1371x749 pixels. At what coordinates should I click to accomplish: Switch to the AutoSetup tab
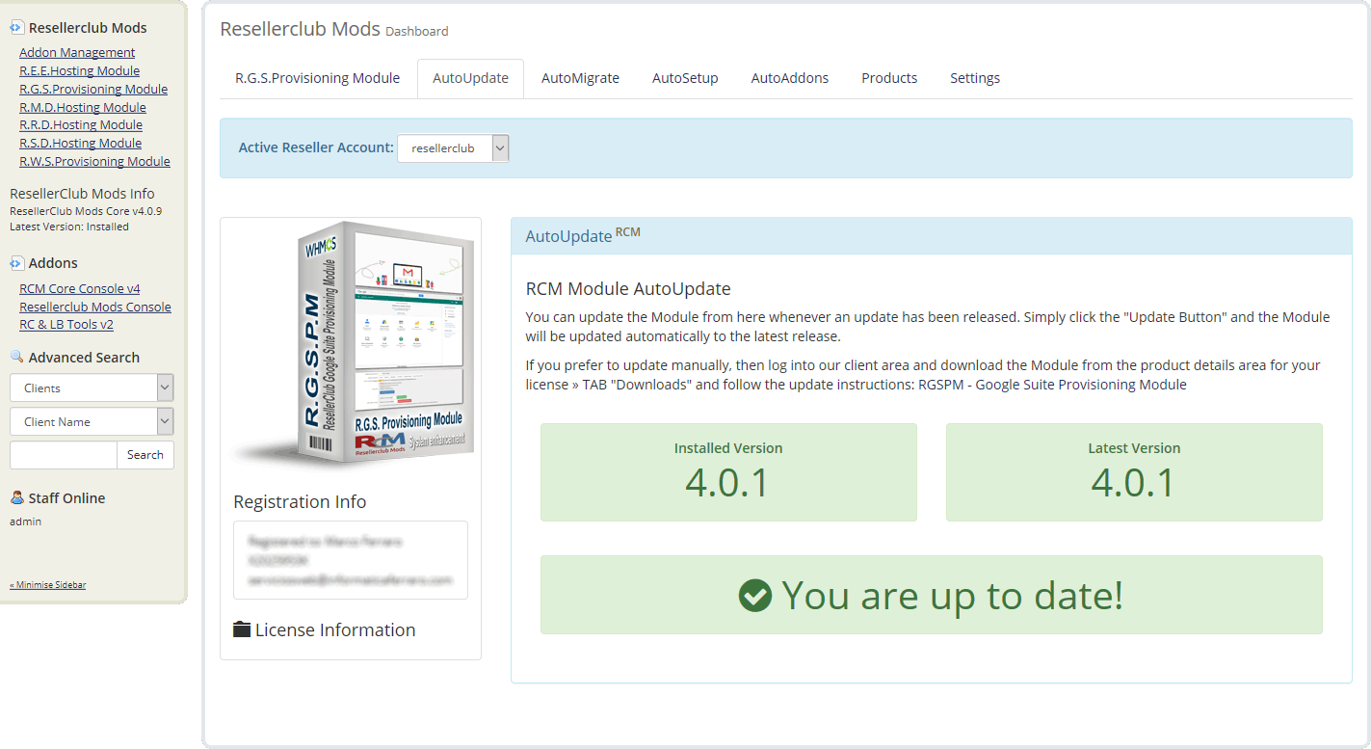[685, 78]
